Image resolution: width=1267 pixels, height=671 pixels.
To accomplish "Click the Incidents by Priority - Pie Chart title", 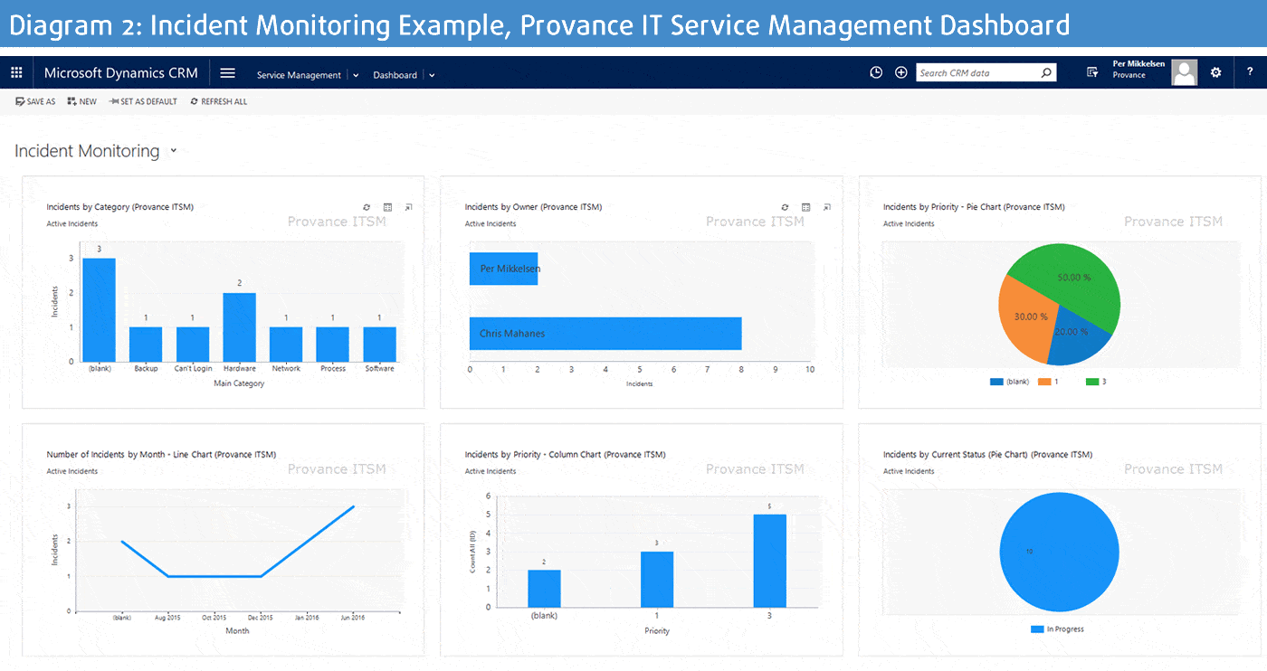I will coord(974,207).
